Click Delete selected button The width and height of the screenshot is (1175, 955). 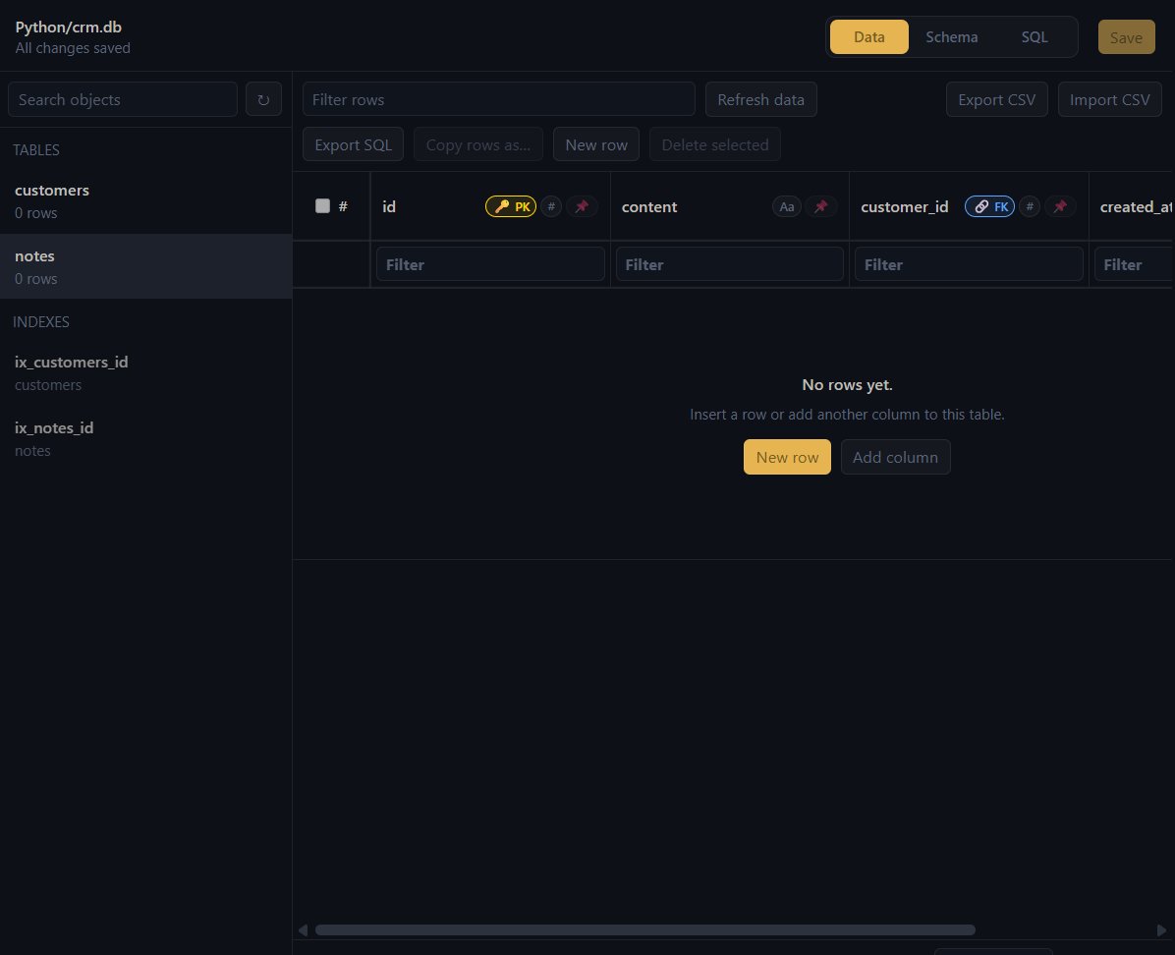pos(715,143)
